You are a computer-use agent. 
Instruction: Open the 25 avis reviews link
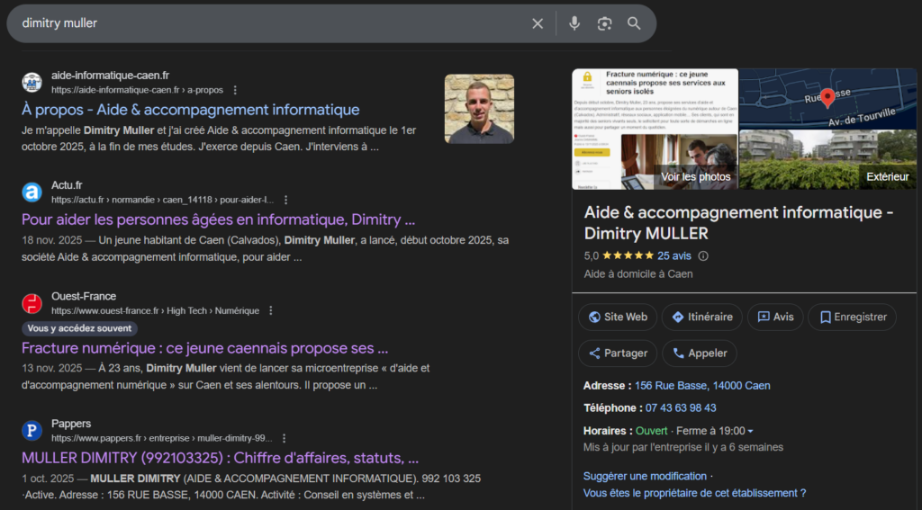(x=673, y=256)
